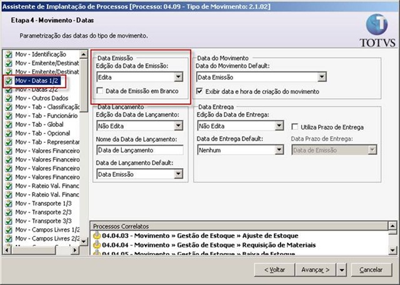The height and width of the screenshot is (285, 400).
Task: Open process 04.04.03 Ajuste de Estoque
Action: coord(200,236)
